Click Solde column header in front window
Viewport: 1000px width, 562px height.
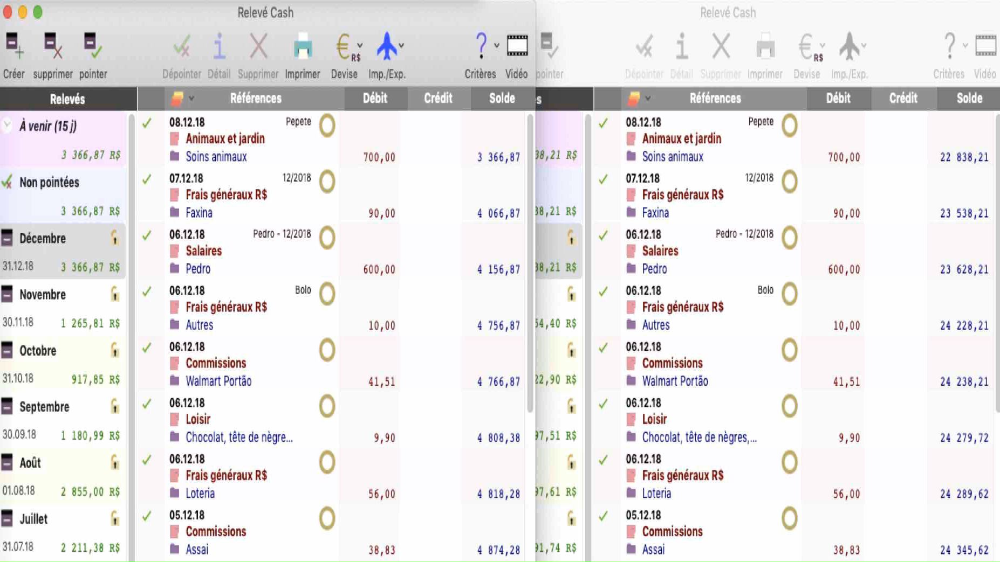point(502,98)
